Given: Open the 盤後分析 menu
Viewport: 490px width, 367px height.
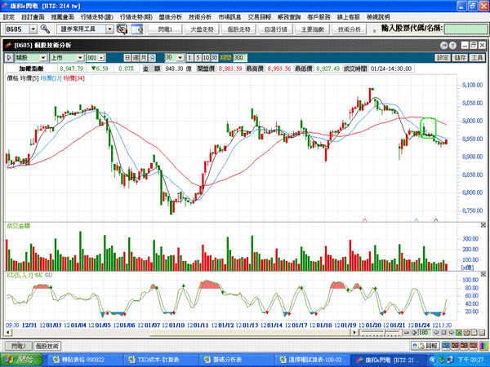Looking at the screenshot, I should 171,17.
